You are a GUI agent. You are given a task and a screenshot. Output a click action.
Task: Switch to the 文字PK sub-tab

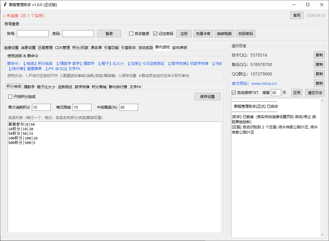(135, 87)
